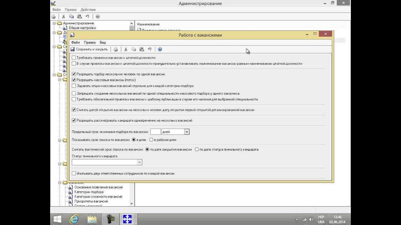Select в днях radio button

[134, 140]
